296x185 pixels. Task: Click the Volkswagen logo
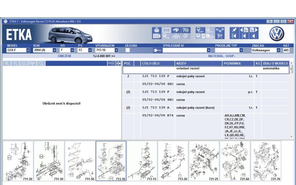[277, 34]
